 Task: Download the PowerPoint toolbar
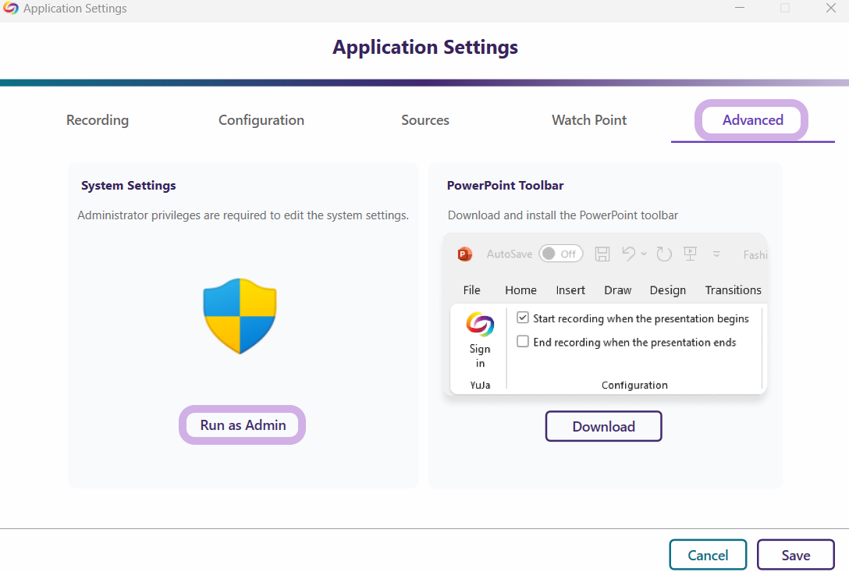603,427
